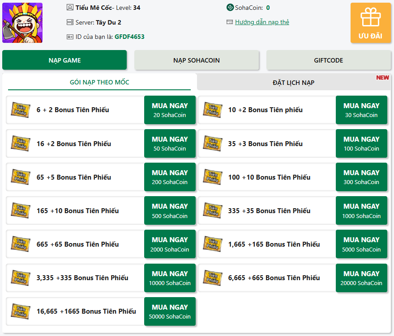The width and height of the screenshot is (394, 336).
Task: Buy the 50000 SohaCoin package
Action: pos(170,311)
